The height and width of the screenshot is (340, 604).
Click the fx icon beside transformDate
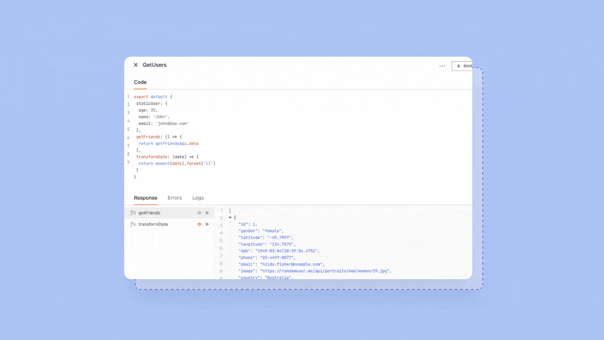133,224
